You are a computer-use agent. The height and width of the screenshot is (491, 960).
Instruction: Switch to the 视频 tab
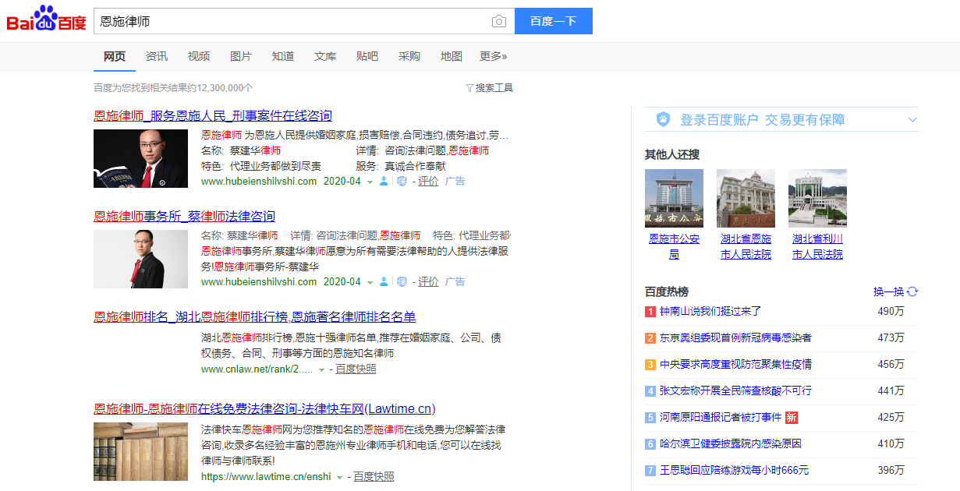point(199,56)
